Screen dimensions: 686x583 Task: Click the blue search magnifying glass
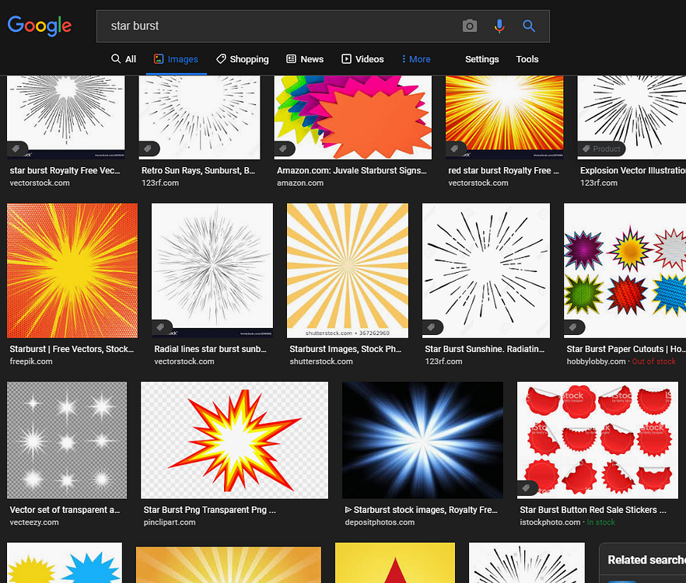(529, 26)
